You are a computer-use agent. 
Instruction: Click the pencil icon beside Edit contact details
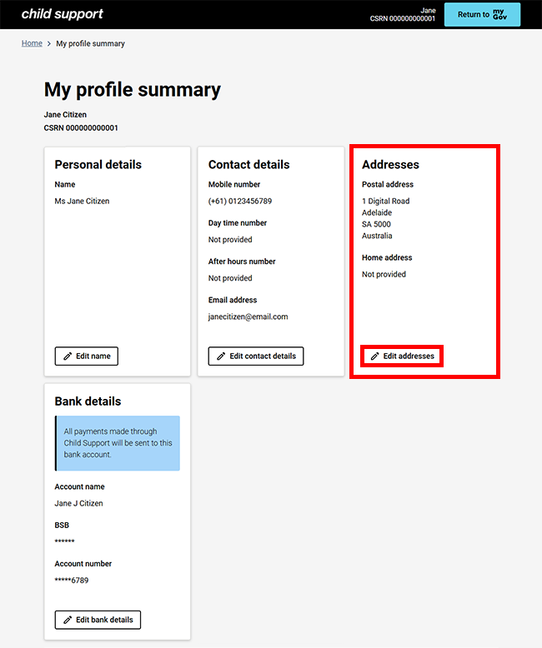coord(221,356)
